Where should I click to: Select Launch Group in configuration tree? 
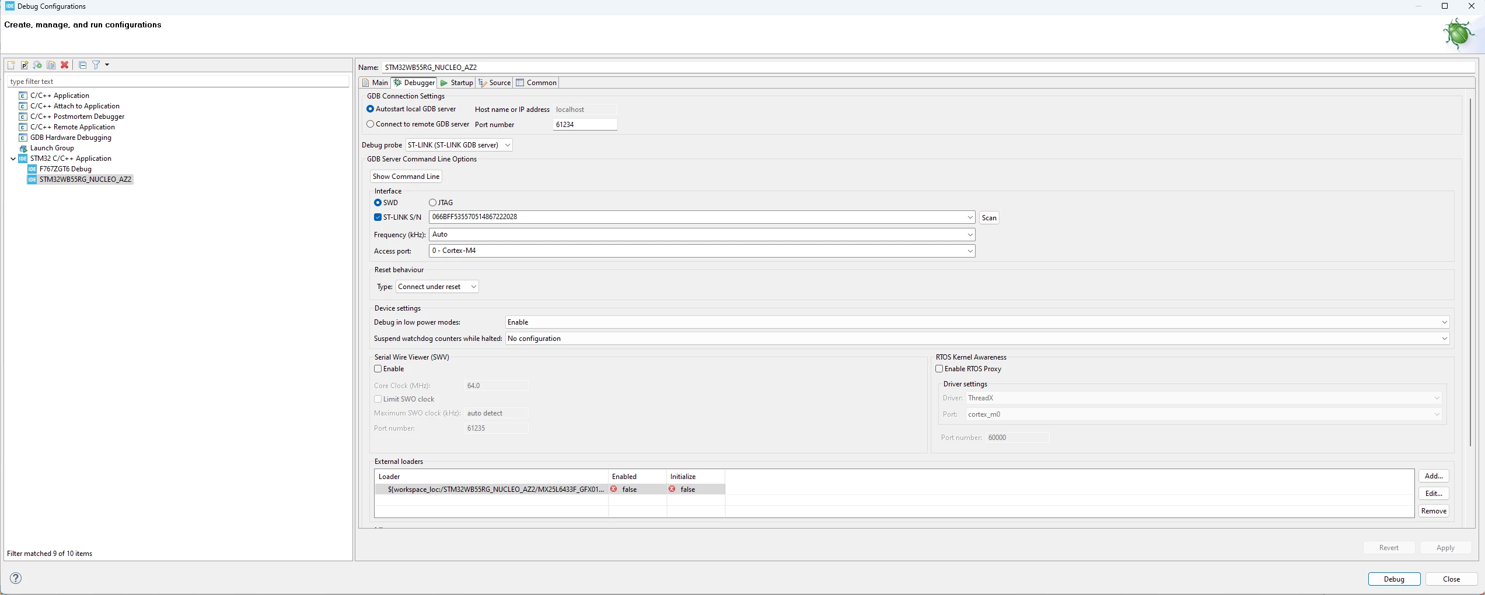(52, 148)
